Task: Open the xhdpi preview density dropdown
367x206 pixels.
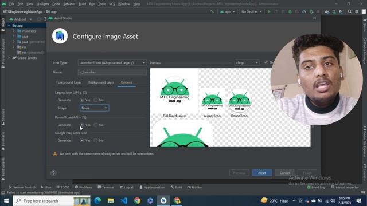Action: pos(247,62)
